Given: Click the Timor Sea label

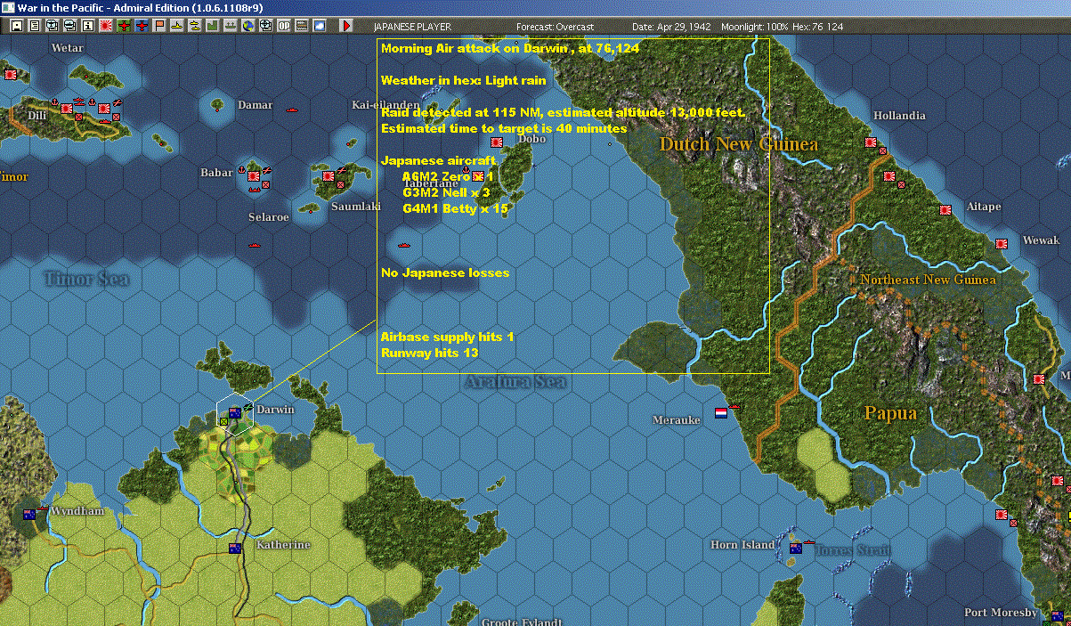Looking at the screenshot, I should tap(86, 280).
